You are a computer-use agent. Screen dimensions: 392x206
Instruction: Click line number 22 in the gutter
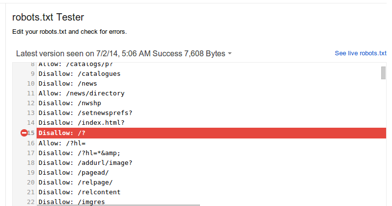point(31,202)
